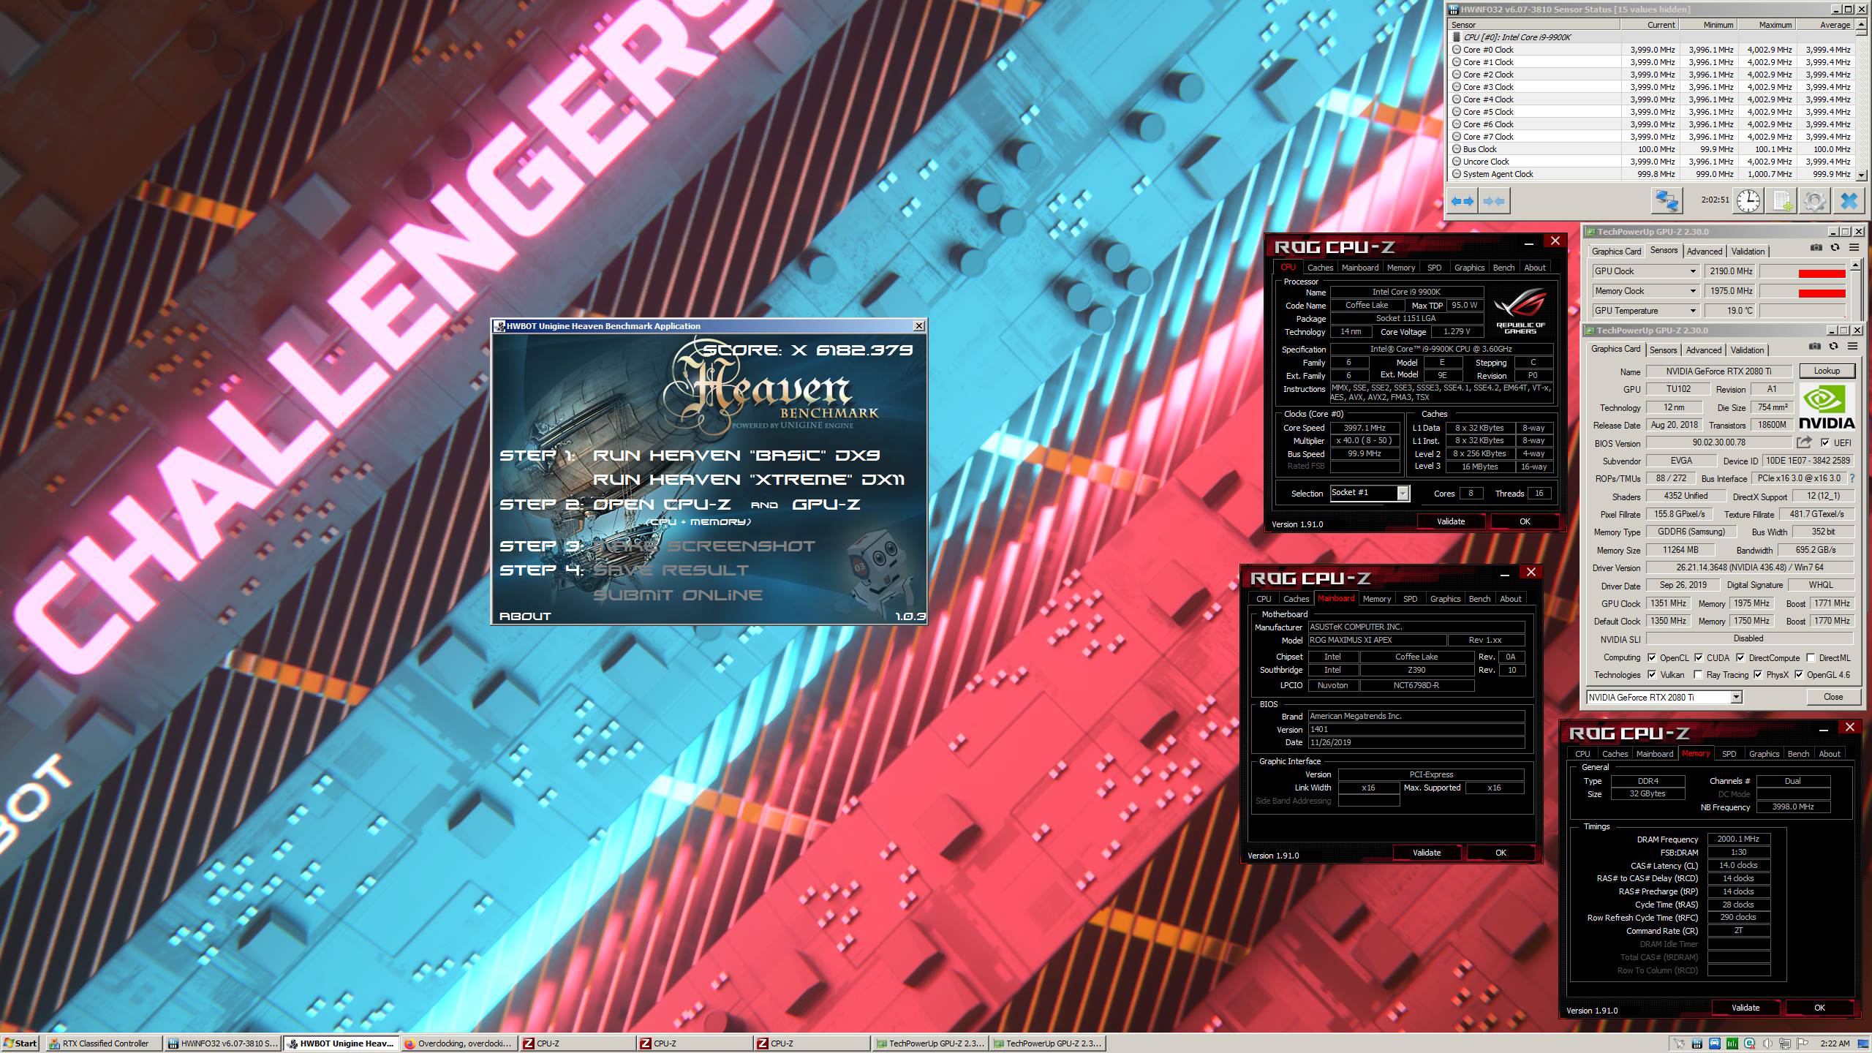Image resolution: width=1872 pixels, height=1053 pixels.
Task: Click refresh icon in GPU-Z Graphics Card window
Action: [x=1833, y=347]
